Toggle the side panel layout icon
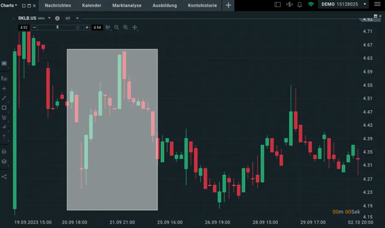This screenshot has width=385, height=228. click(278, 5)
